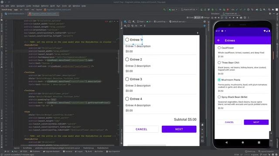Open the Terminal tool window

click(68, 151)
